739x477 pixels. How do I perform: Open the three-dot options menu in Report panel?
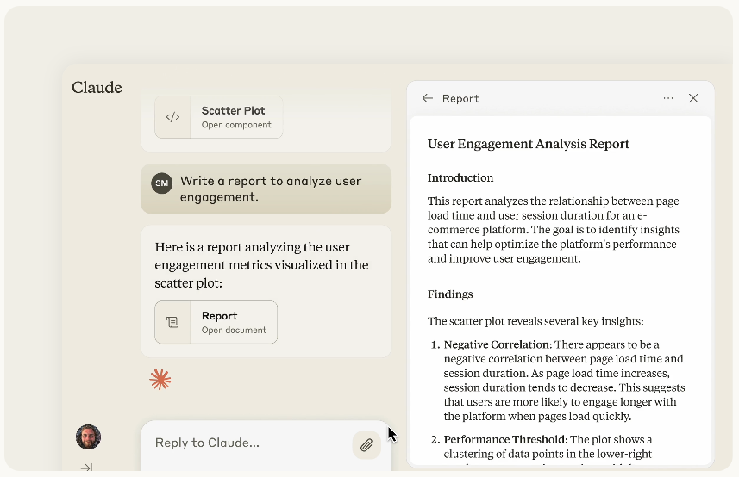[x=668, y=98]
